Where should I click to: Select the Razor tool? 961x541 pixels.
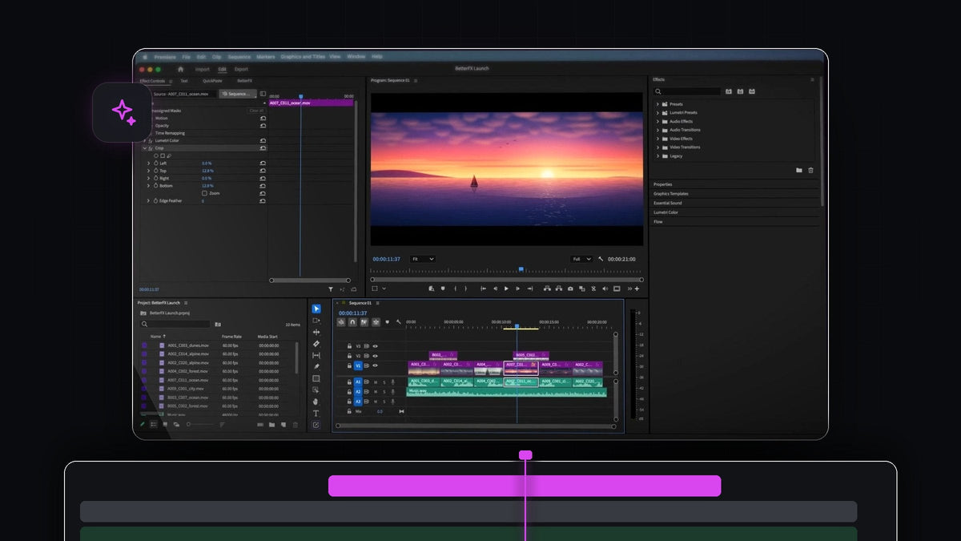point(316,344)
